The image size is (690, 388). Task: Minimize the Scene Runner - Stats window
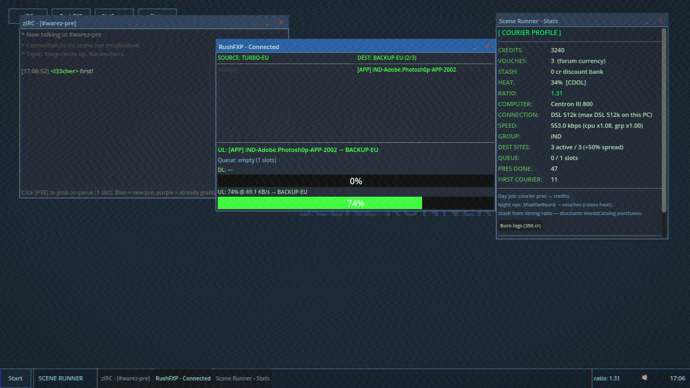(647, 20)
